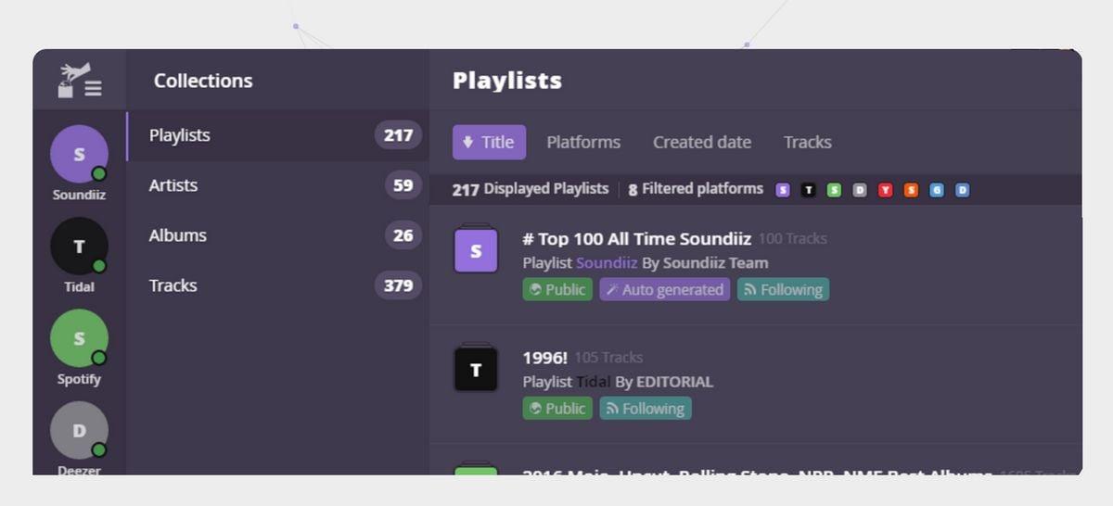
Task: Toggle the green Spotify platform filter
Action: click(x=834, y=190)
